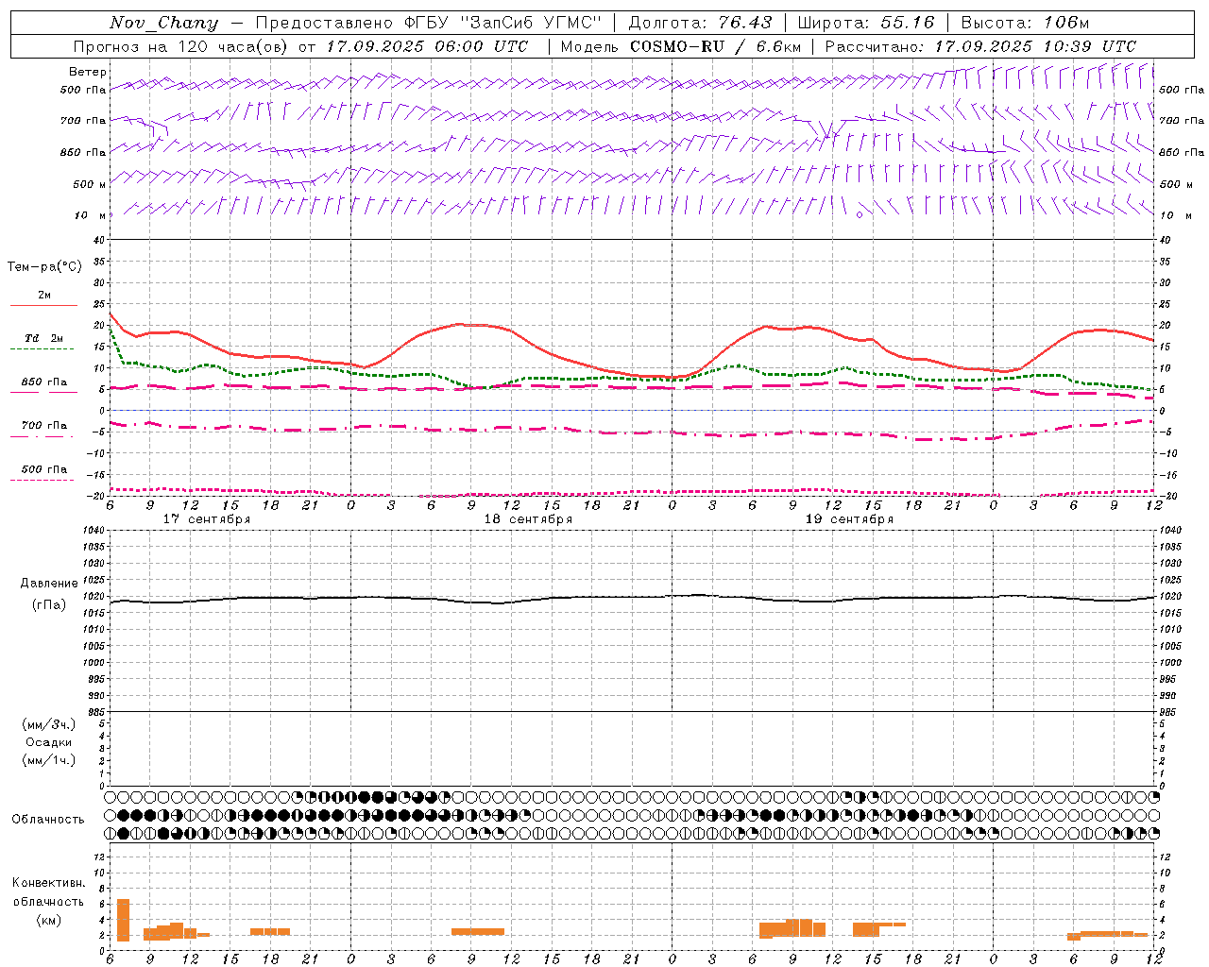Click the green dashed sample under 'Td 2м' legend

click(42, 349)
